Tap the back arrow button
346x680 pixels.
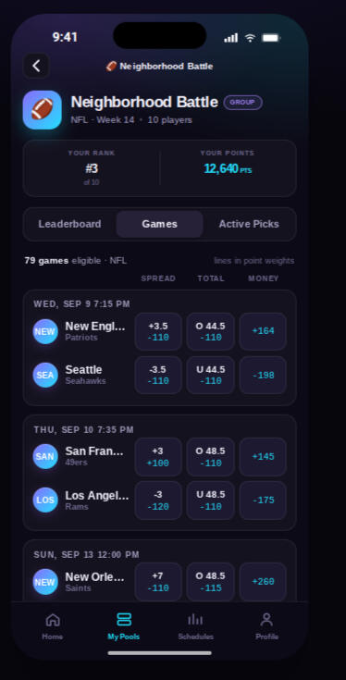pyautogui.click(x=36, y=66)
